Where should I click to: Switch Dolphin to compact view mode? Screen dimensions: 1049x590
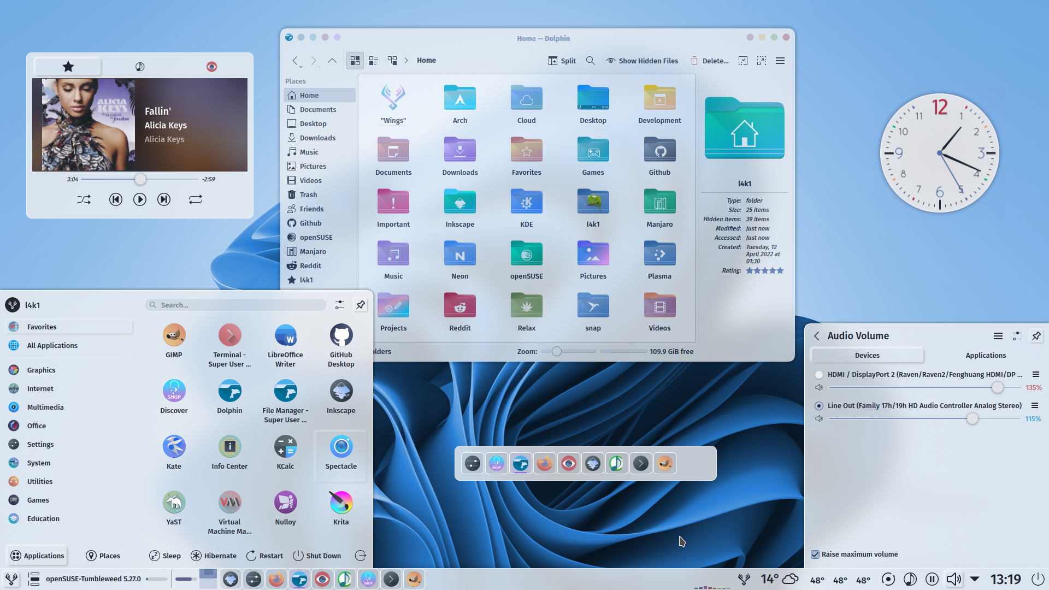click(374, 61)
